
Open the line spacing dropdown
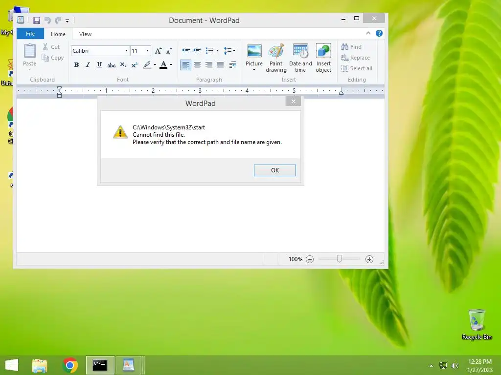tap(230, 51)
